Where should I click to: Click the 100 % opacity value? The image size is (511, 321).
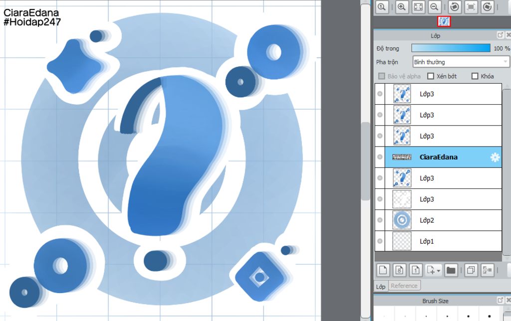pos(502,48)
